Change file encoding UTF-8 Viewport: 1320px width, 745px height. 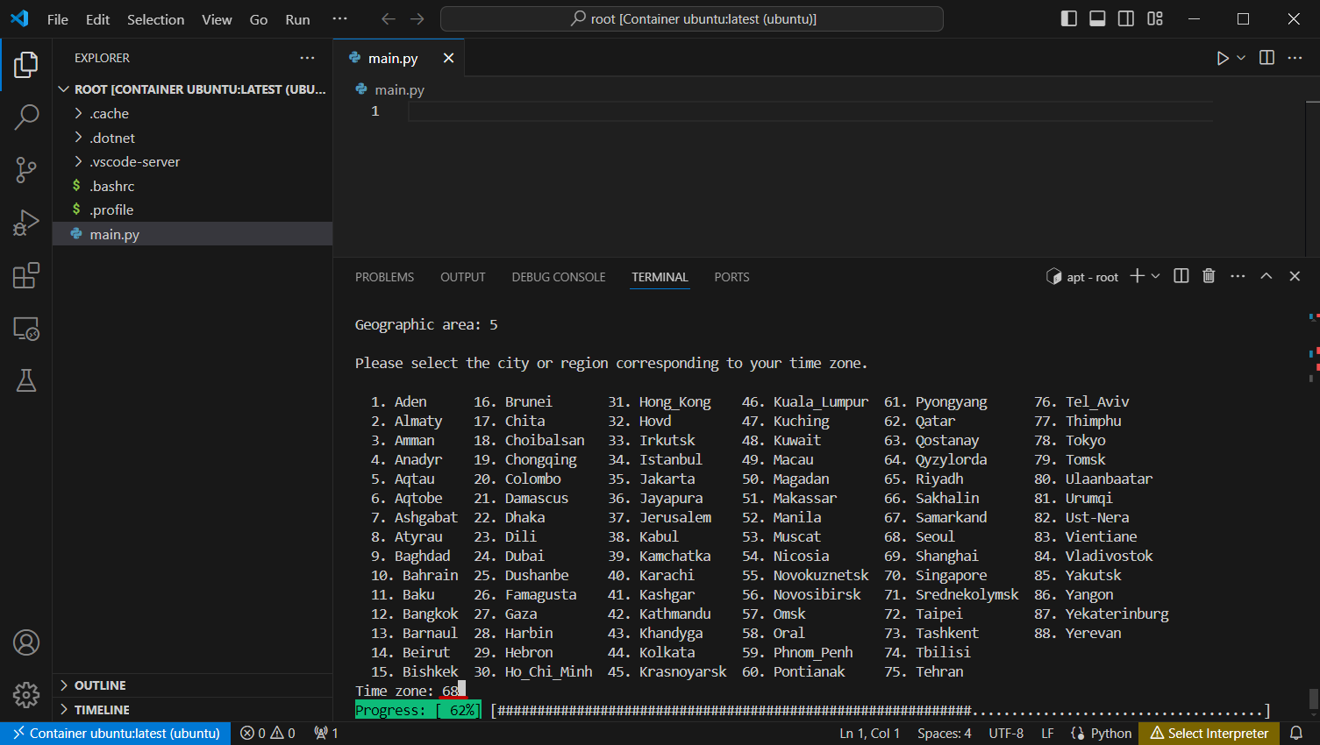click(1006, 734)
